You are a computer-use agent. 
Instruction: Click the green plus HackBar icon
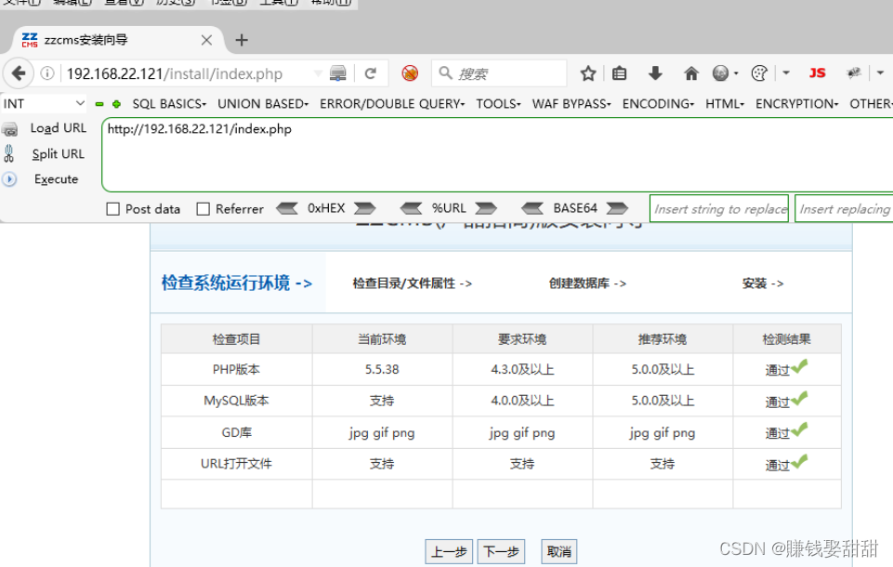click(x=116, y=104)
